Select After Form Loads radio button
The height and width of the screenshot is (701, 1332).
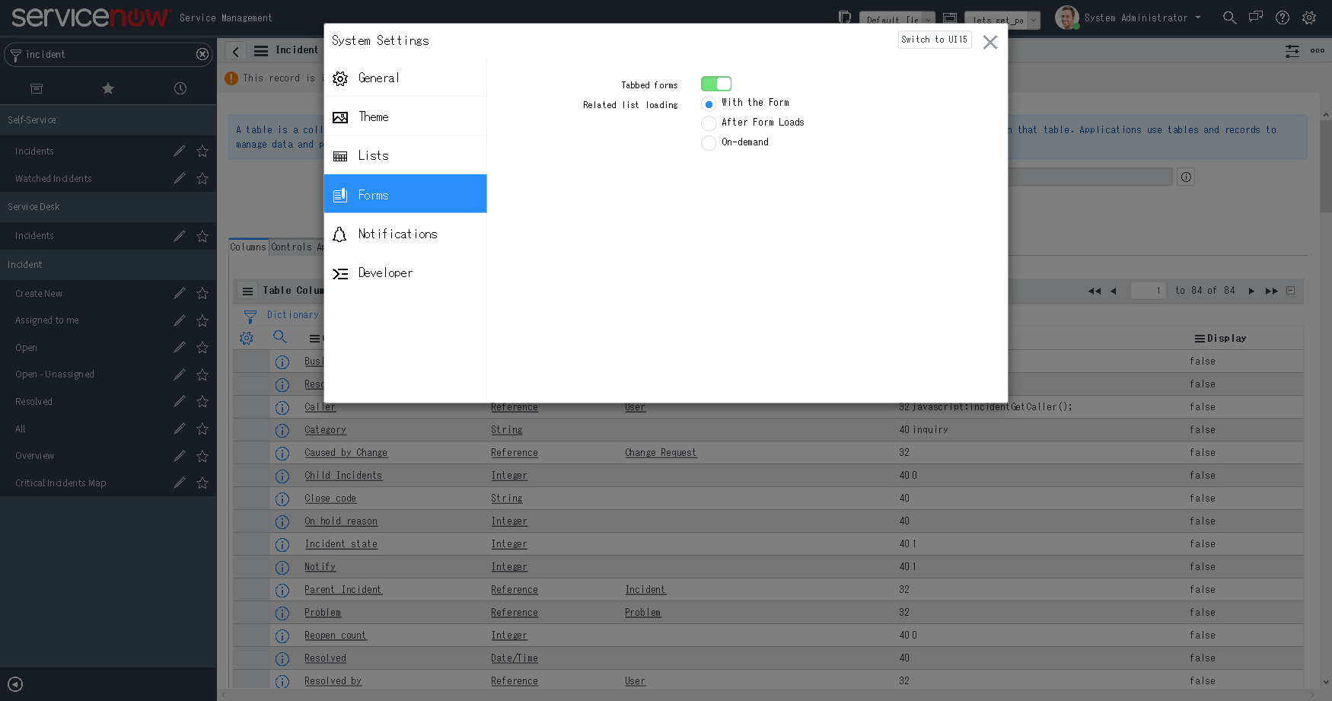[709, 123]
